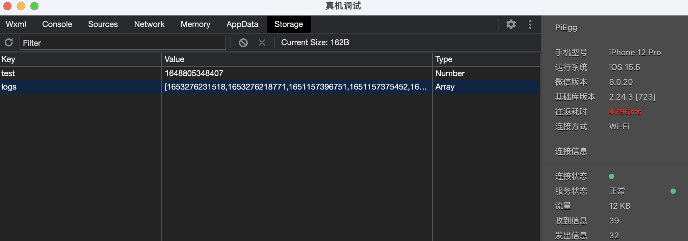Viewport: 688px width, 241px height.
Task: Open the settings gear icon
Action: [x=511, y=24]
